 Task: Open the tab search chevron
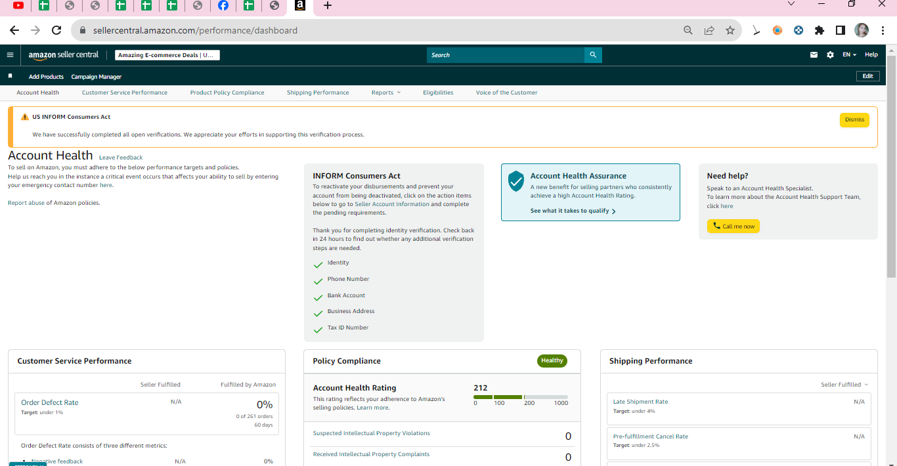click(791, 4)
